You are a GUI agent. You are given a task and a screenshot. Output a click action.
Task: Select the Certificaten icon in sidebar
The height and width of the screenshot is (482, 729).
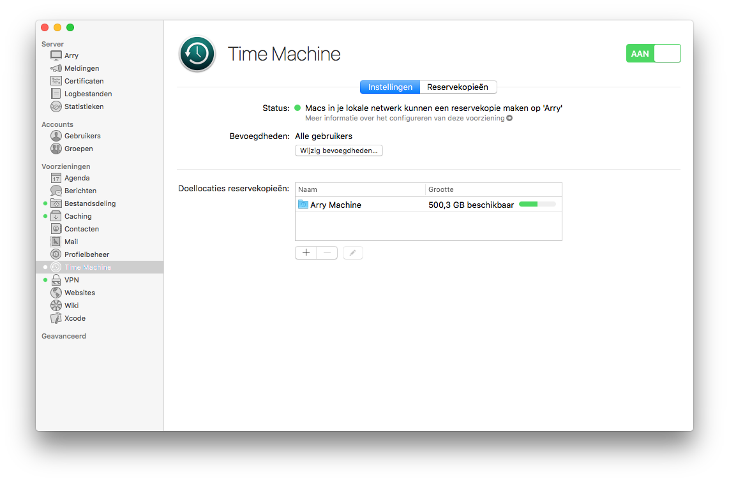56,81
